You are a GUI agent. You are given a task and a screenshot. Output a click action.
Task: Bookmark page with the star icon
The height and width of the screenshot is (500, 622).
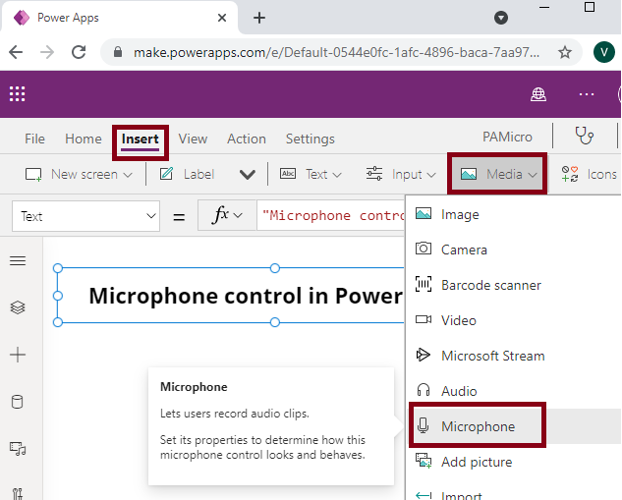coord(565,52)
